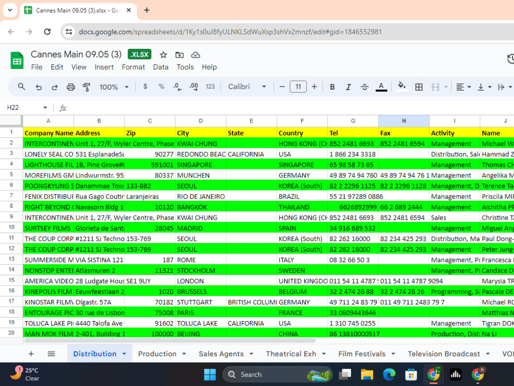Screen dimensions: 514x386
Task: Select cell with LONELY SEAL CO
Action: pos(48,154)
